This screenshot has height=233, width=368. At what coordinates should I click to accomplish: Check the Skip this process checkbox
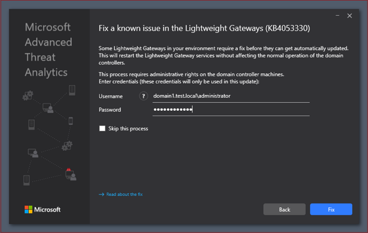pyautogui.click(x=102, y=128)
